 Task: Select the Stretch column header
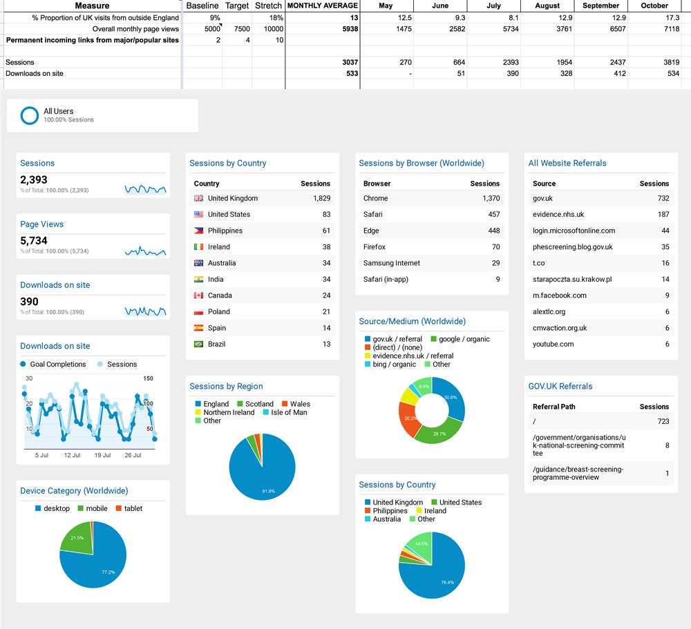[268, 6]
